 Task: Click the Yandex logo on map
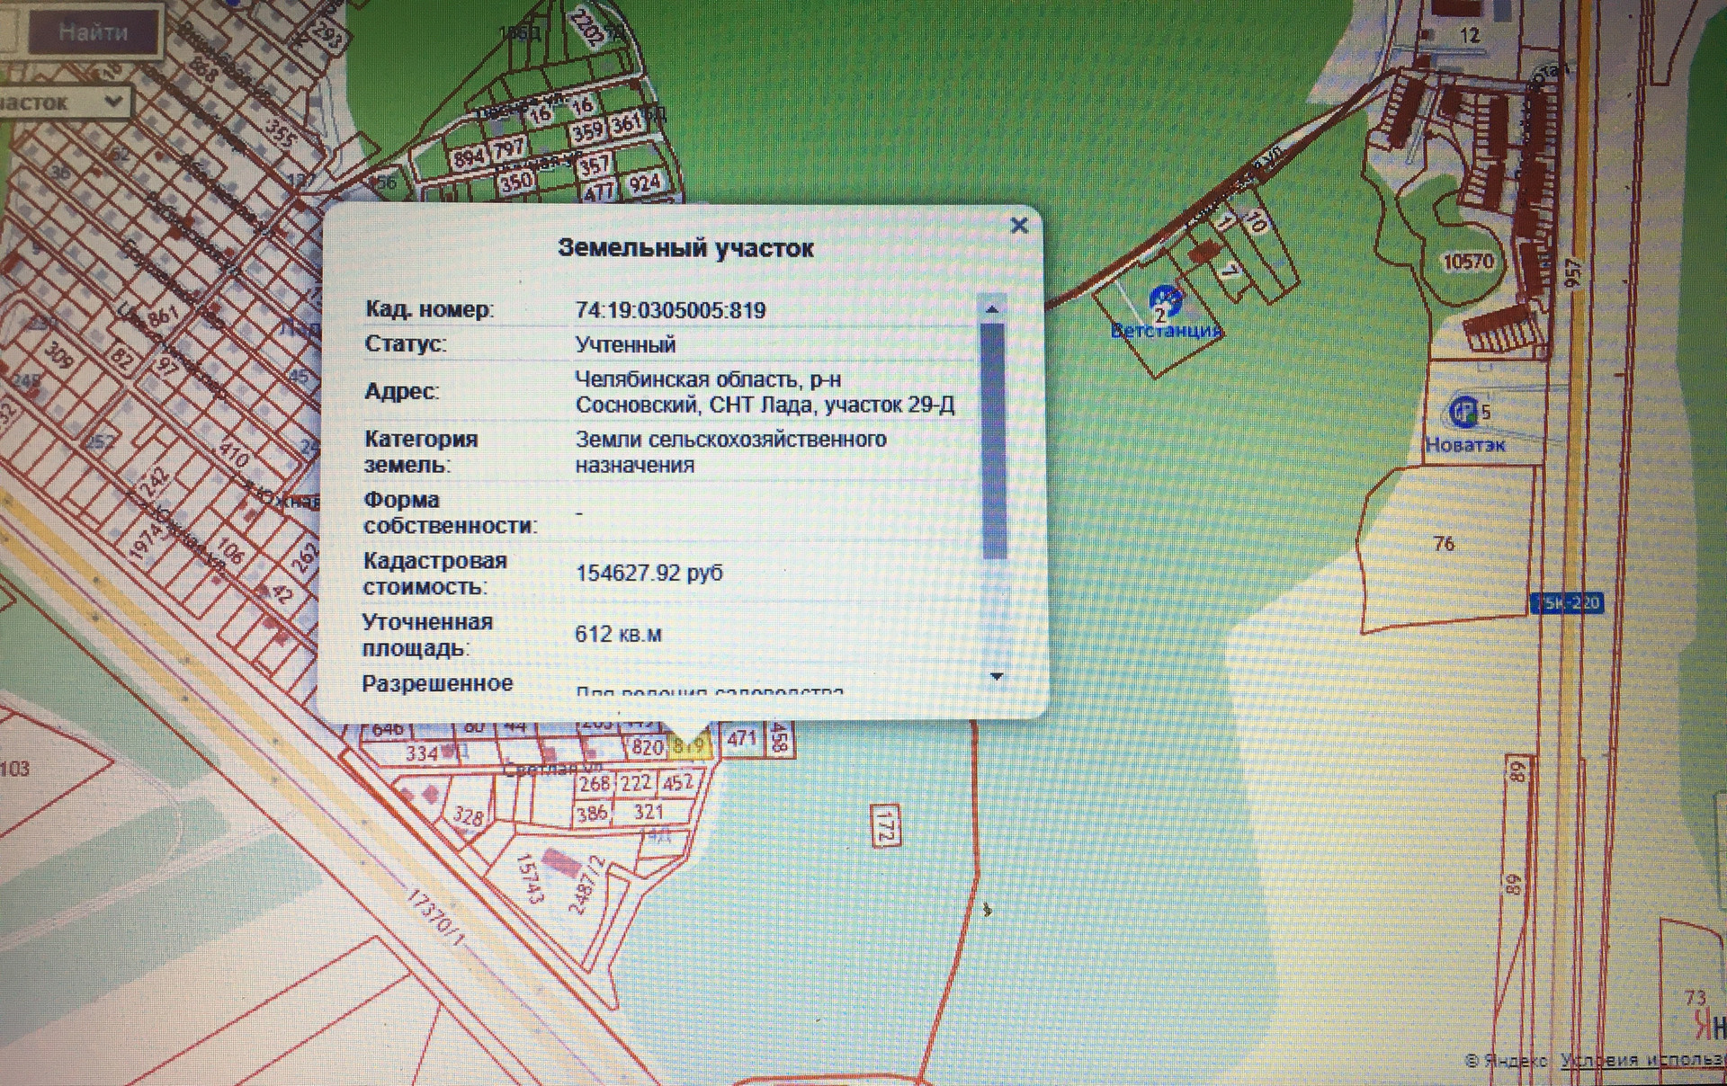coord(1708,1025)
